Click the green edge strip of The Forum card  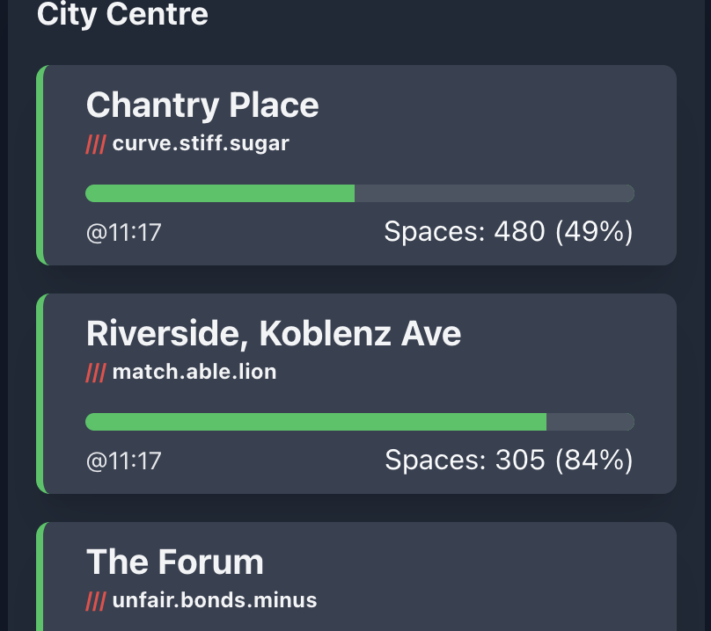pos(40,576)
